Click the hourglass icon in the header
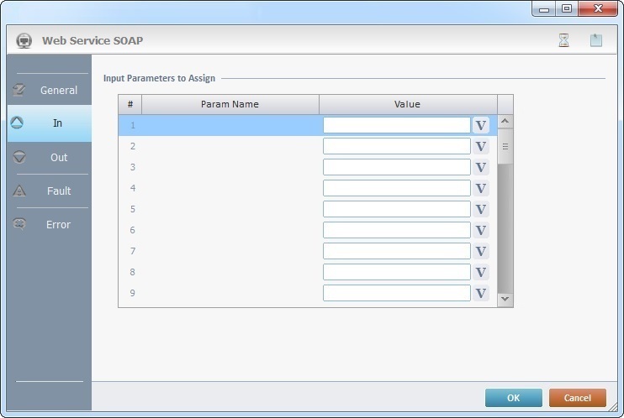This screenshot has height=418, width=624. click(564, 40)
